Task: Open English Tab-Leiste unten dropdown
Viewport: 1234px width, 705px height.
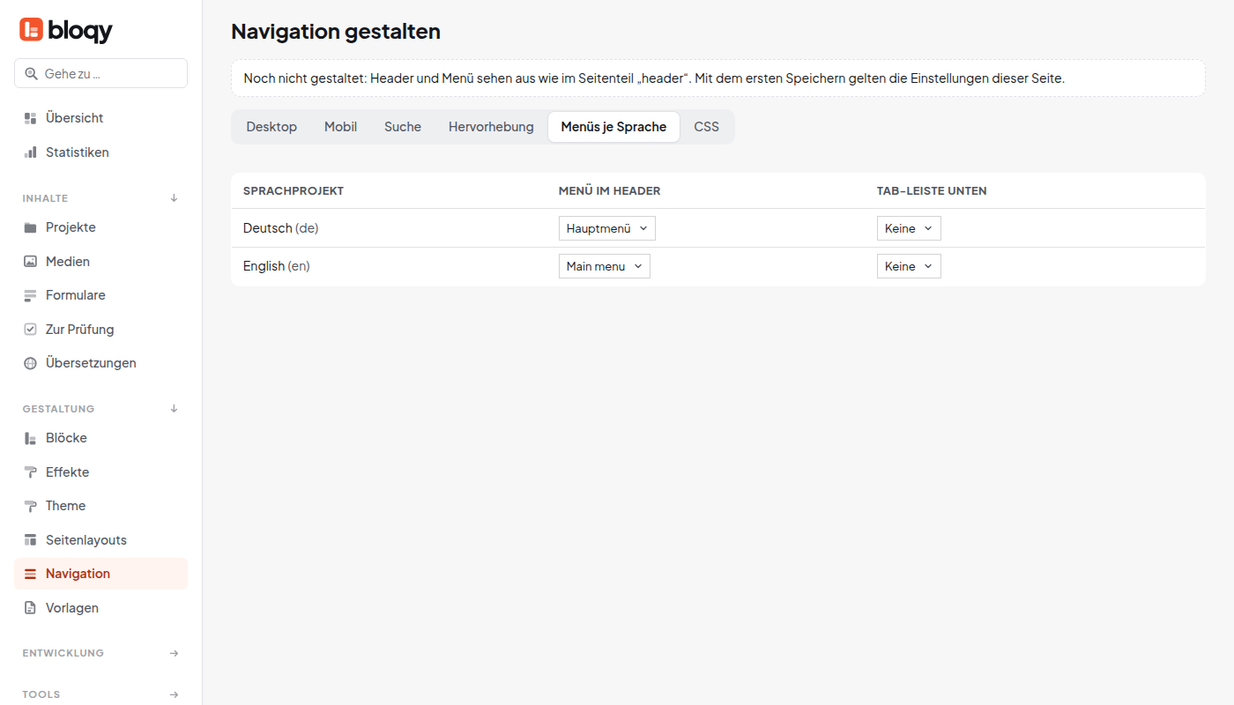Action: [x=909, y=266]
